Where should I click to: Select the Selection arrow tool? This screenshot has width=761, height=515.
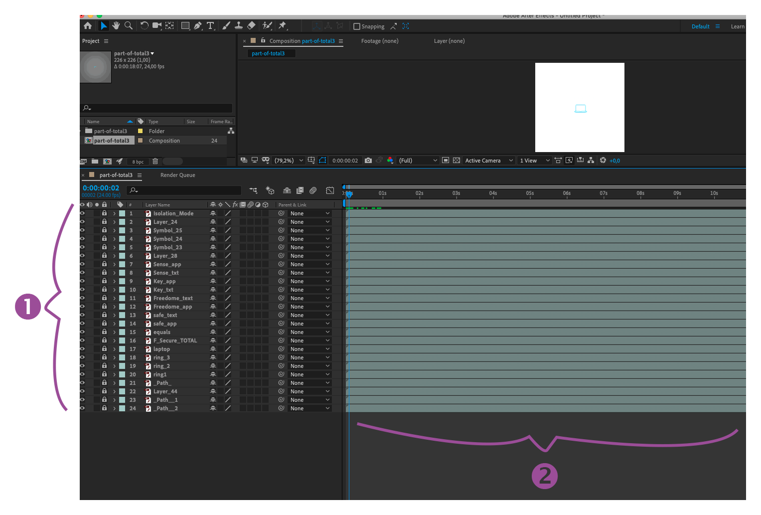click(x=104, y=26)
